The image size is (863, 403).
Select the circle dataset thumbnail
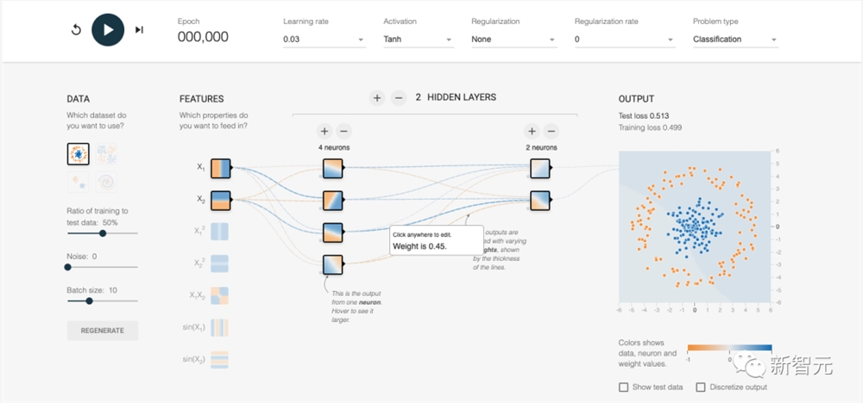[79, 153]
